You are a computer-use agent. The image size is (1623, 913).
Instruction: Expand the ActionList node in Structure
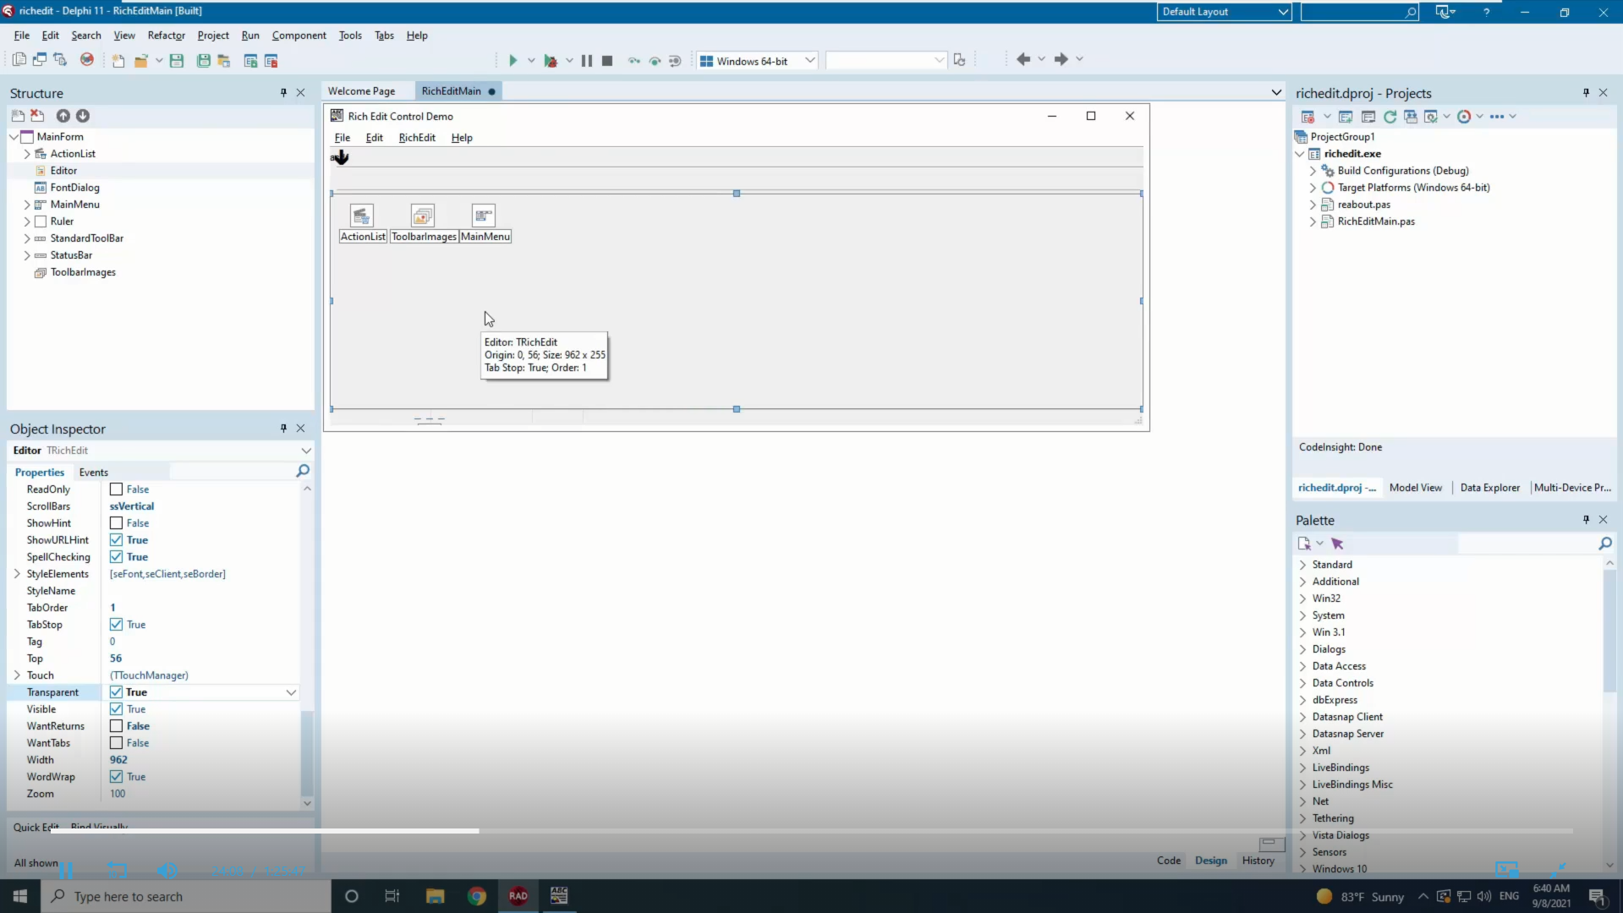click(x=27, y=154)
